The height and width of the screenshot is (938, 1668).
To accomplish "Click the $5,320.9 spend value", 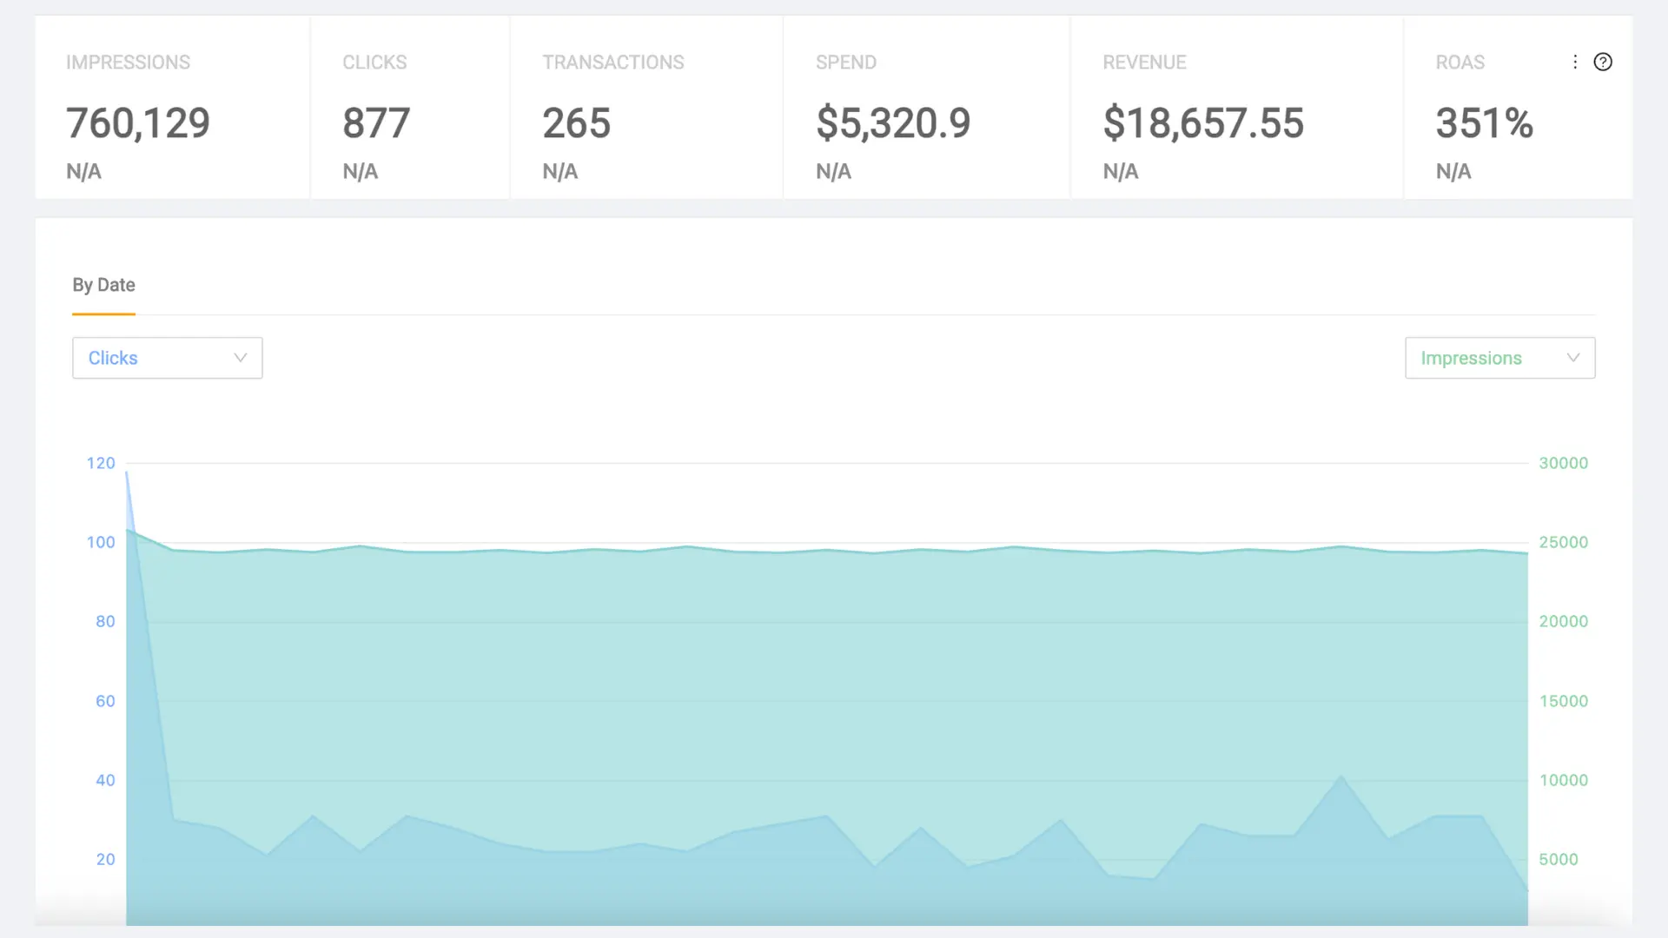I will [x=893, y=122].
